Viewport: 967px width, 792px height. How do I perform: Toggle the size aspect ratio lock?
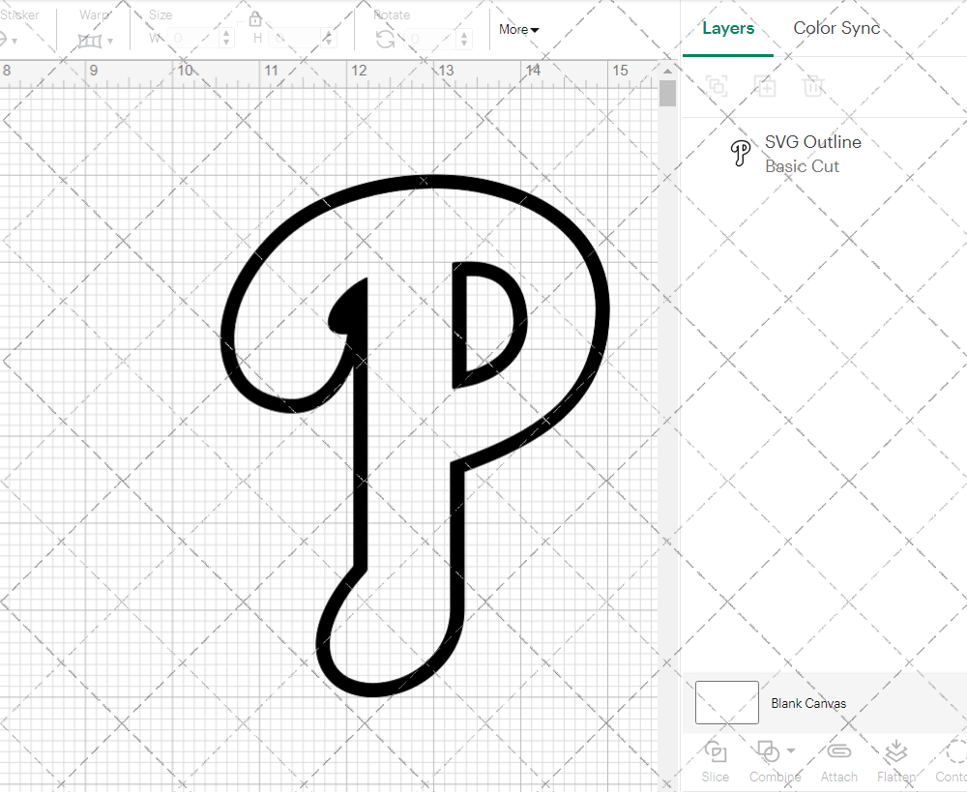(255, 20)
